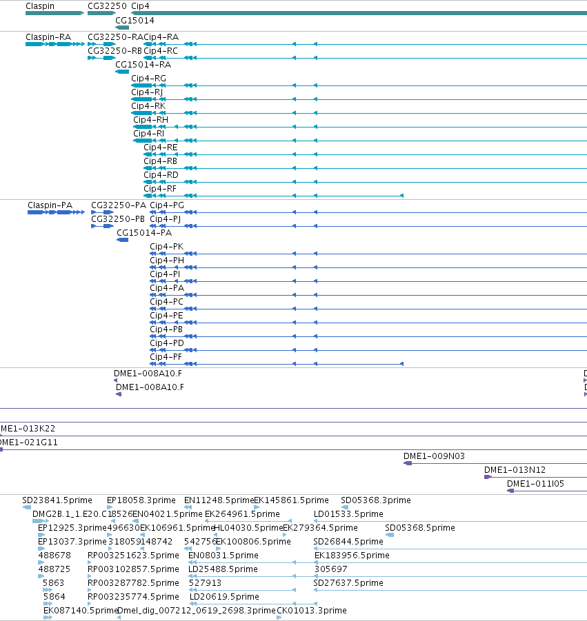The width and height of the screenshot is (587, 621).
Task: Click the Cip4-RK transcript label
Action: pyautogui.click(x=148, y=105)
